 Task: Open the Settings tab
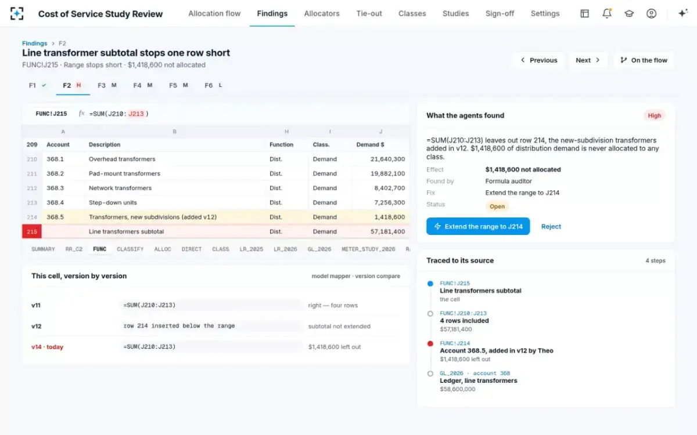(545, 13)
